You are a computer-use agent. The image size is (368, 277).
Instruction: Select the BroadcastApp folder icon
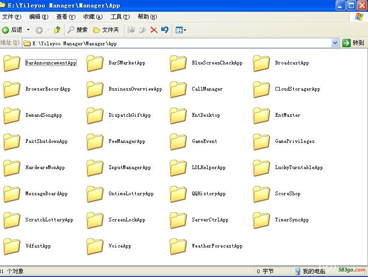point(261,63)
